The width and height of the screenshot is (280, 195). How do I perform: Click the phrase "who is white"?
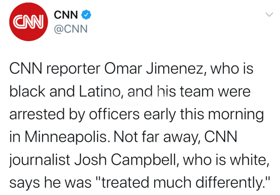tap(226, 160)
